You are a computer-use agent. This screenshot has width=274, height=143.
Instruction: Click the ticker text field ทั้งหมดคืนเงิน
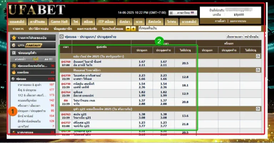pos(200,28)
